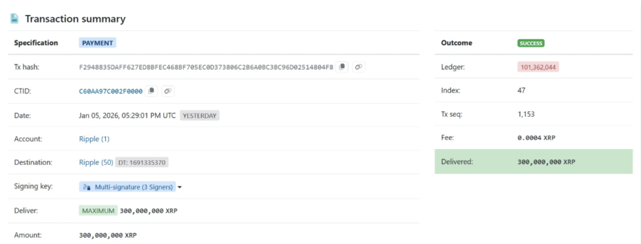Click the Destination label
The height and width of the screenshot is (244, 641).
(33, 162)
